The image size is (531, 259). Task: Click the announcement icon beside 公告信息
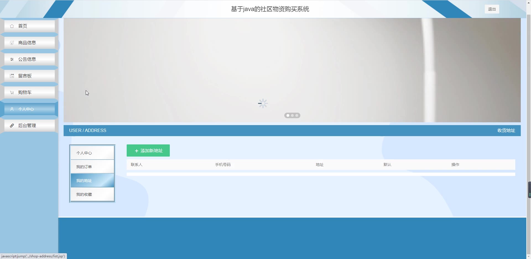pos(12,59)
